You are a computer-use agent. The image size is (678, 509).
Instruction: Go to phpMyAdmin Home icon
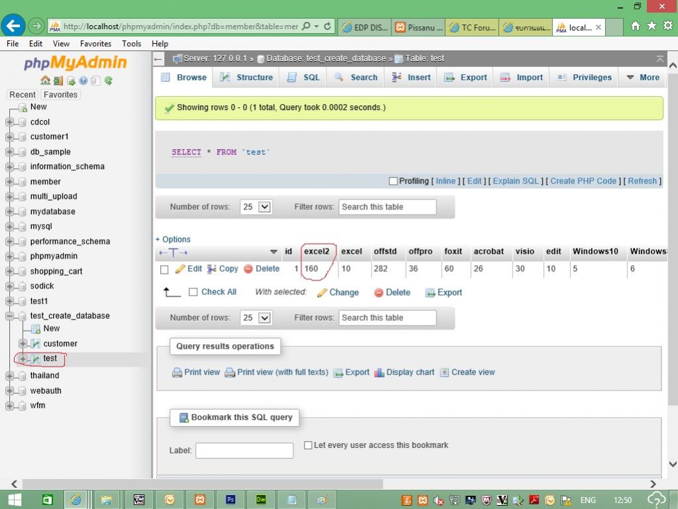(45, 80)
